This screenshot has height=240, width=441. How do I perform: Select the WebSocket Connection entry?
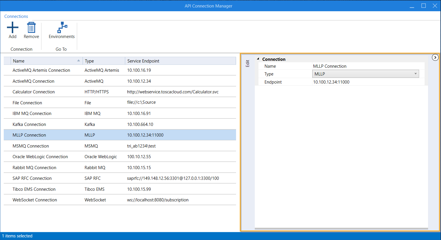coord(35,200)
